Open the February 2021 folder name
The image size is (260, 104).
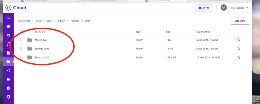click(x=43, y=57)
